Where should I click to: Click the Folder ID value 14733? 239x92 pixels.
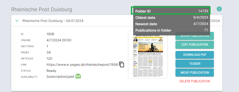tap(203, 11)
